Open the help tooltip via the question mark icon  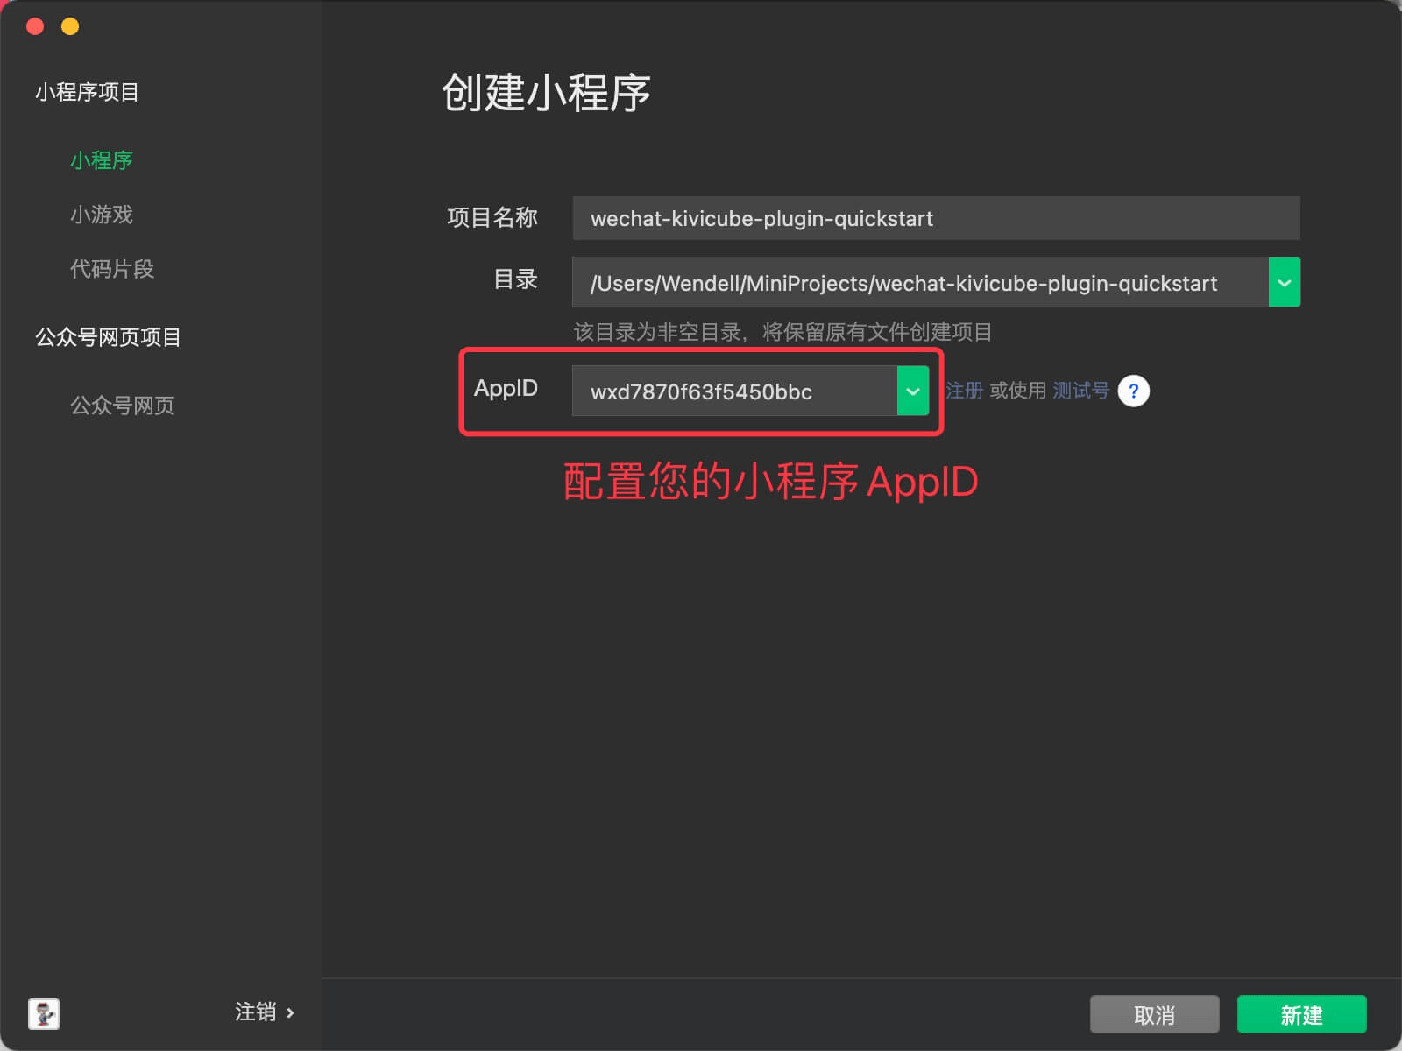point(1134,391)
